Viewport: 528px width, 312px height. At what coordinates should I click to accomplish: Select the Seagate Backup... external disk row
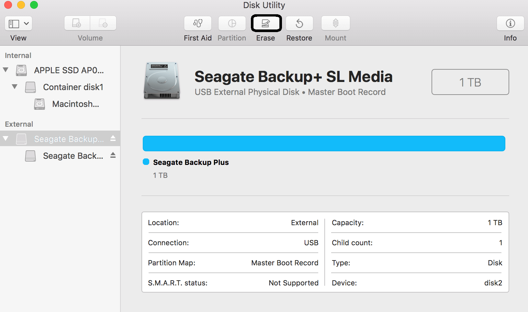(x=60, y=139)
